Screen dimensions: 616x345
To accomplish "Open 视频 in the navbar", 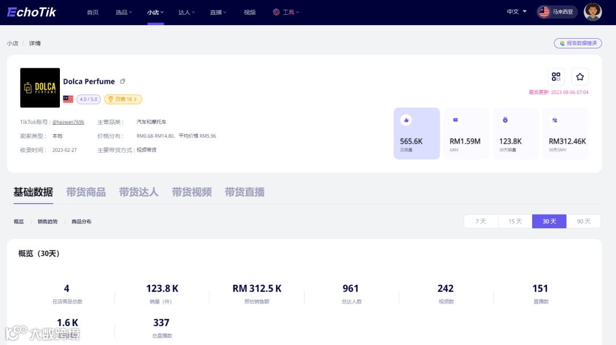I will point(249,12).
